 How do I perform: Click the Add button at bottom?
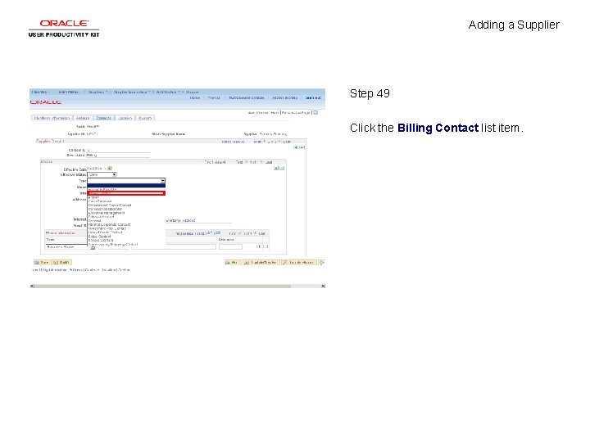(232, 263)
